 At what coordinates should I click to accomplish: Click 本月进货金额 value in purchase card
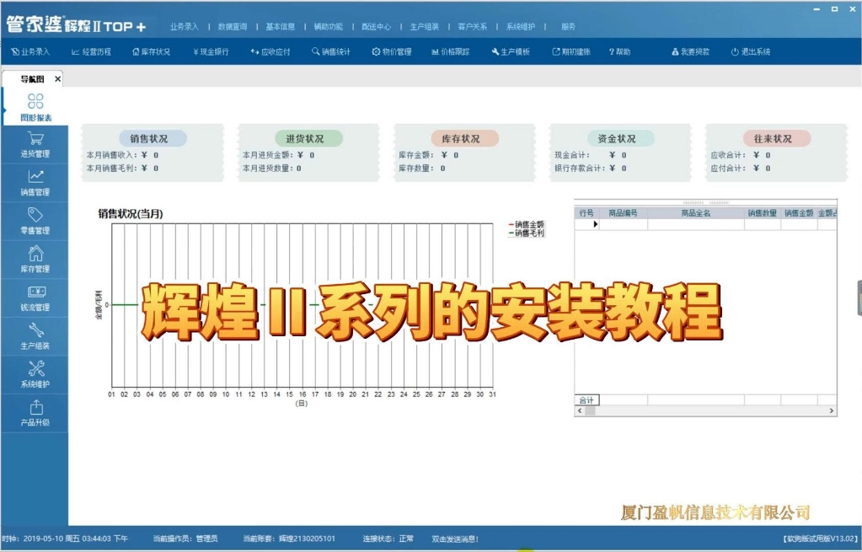coord(306,155)
